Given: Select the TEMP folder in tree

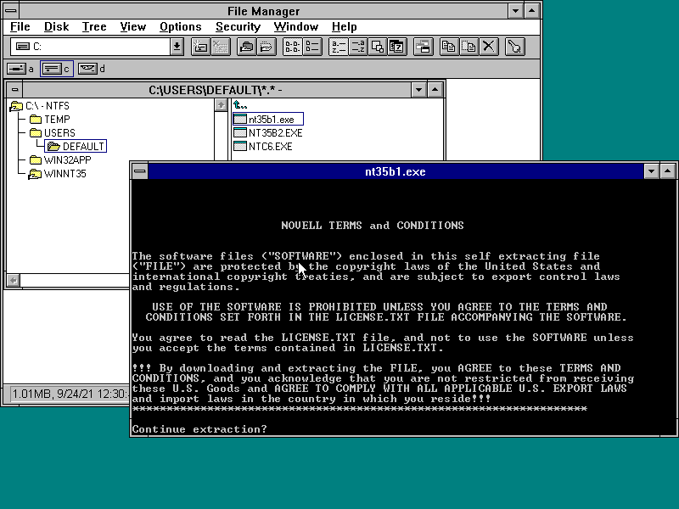Looking at the screenshot, I should tap(50, 120).
